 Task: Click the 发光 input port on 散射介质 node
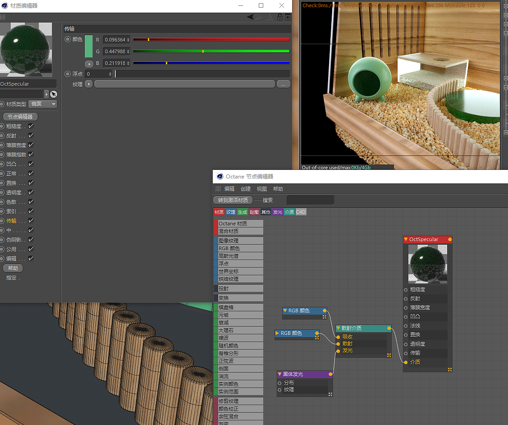pos(338,351)
